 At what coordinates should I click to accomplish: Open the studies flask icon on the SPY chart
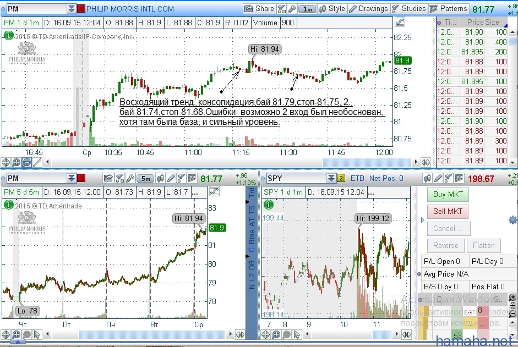[x=448, y=179]
